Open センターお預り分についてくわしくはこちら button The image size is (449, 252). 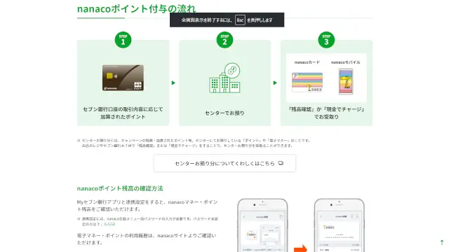click(224, 163)
